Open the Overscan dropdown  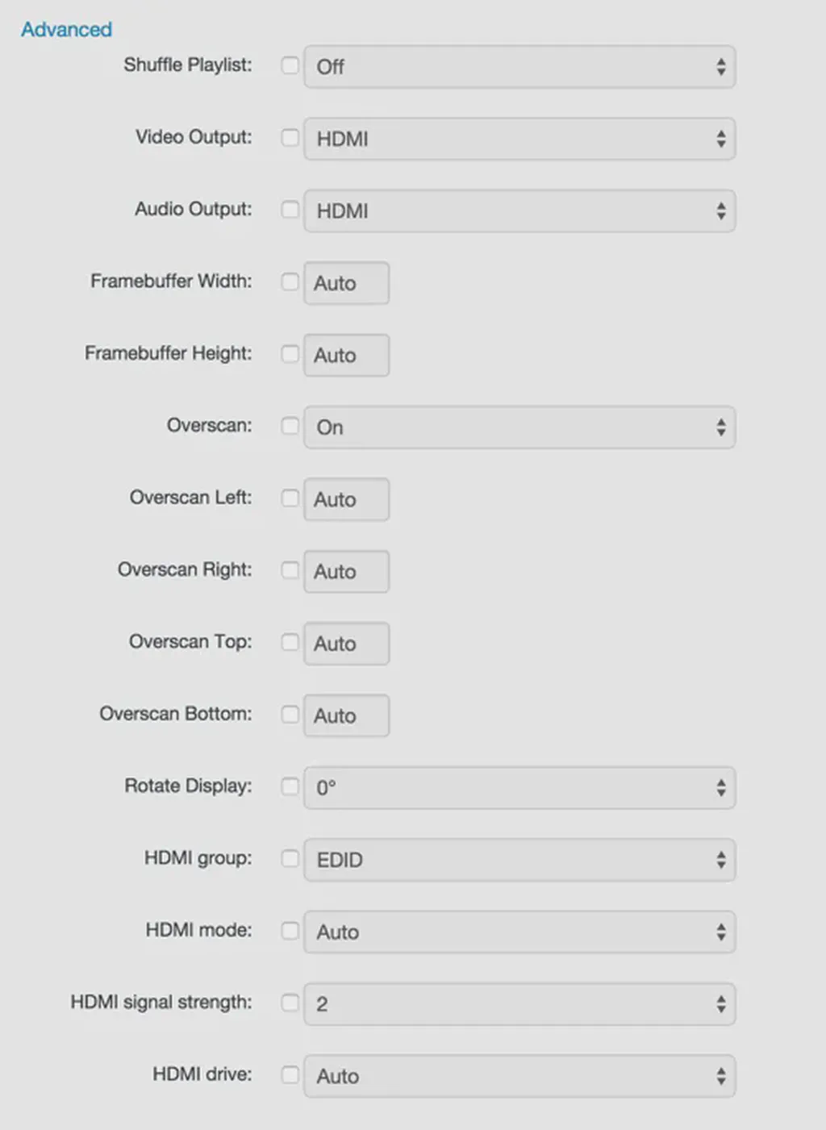pos(519,427)
